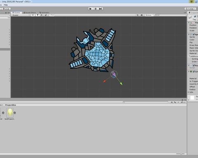Toggle the Local pivot rotation button
Screen dimensions: 198x158
coord(5,9)
